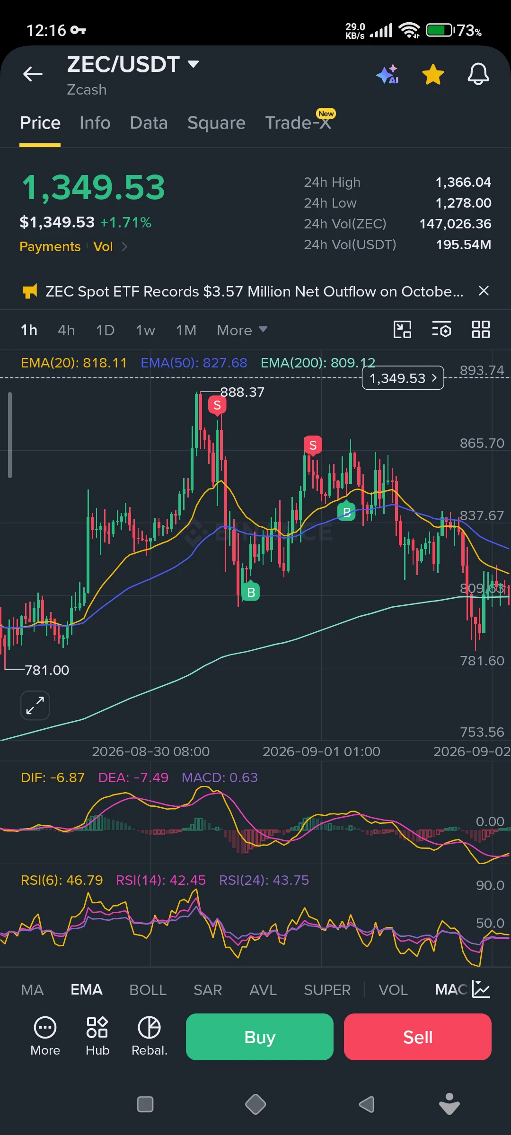Tap the Android back triangle button
The height and width of the screenshot is (1135, 511).
(x=366, y=1105)
